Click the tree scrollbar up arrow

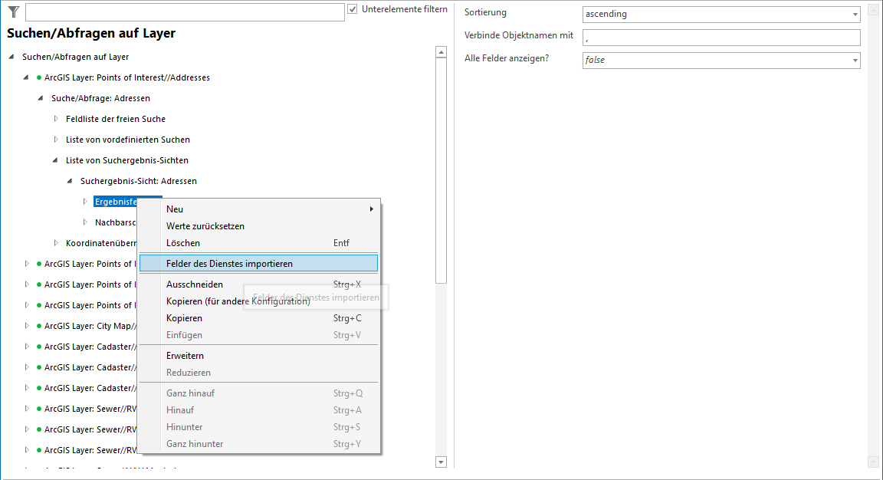click(441, 53)
